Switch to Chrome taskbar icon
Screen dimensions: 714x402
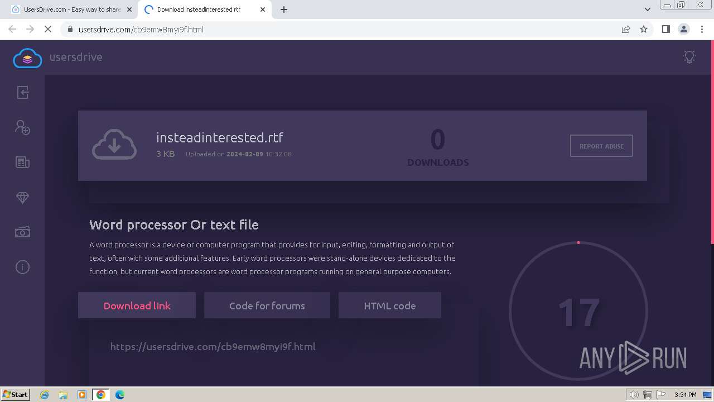point(100,395)
